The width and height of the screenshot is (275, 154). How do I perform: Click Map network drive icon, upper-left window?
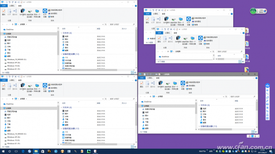point(30,14)
